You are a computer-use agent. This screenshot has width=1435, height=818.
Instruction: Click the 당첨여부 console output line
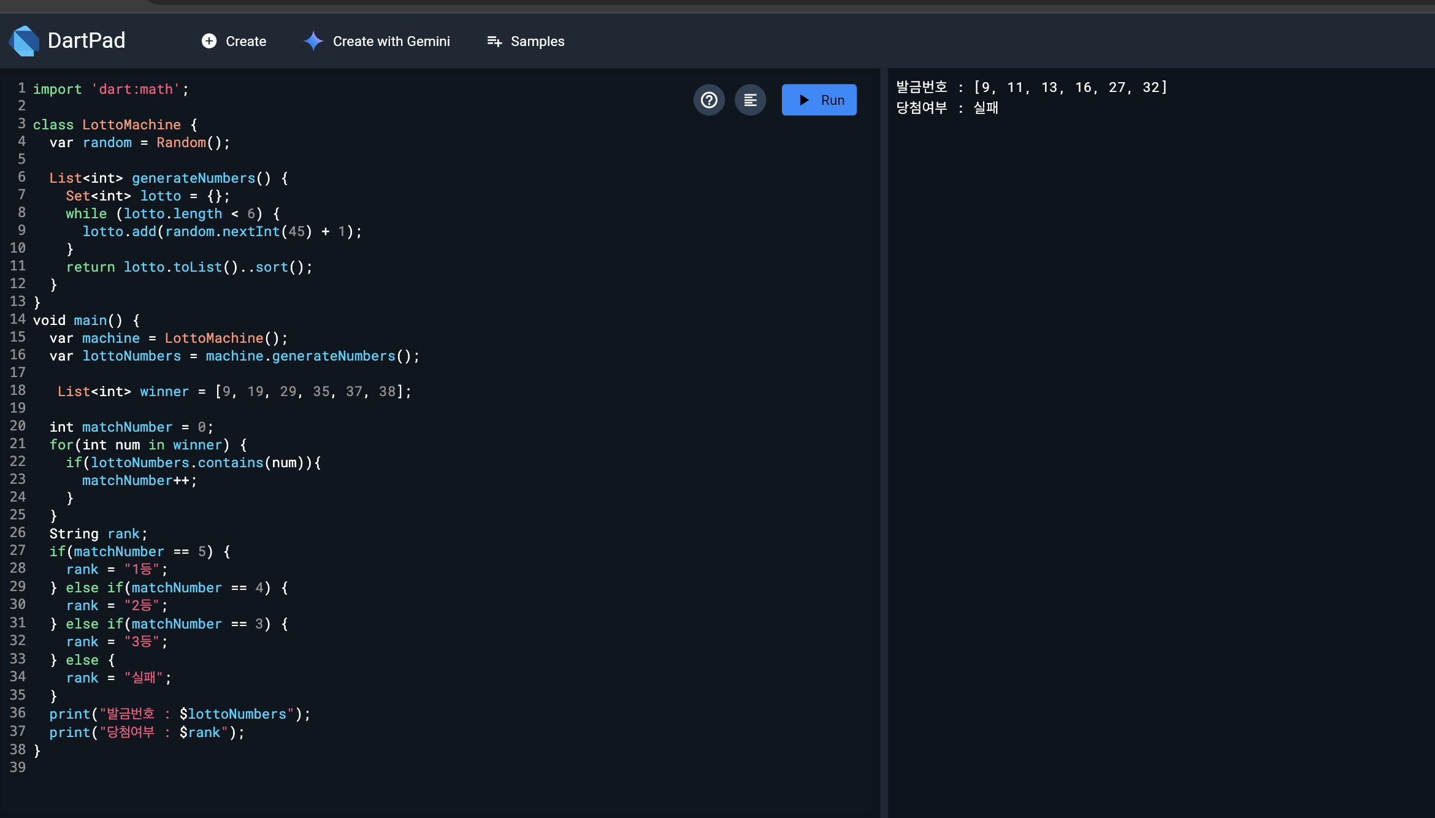(947, 108)
